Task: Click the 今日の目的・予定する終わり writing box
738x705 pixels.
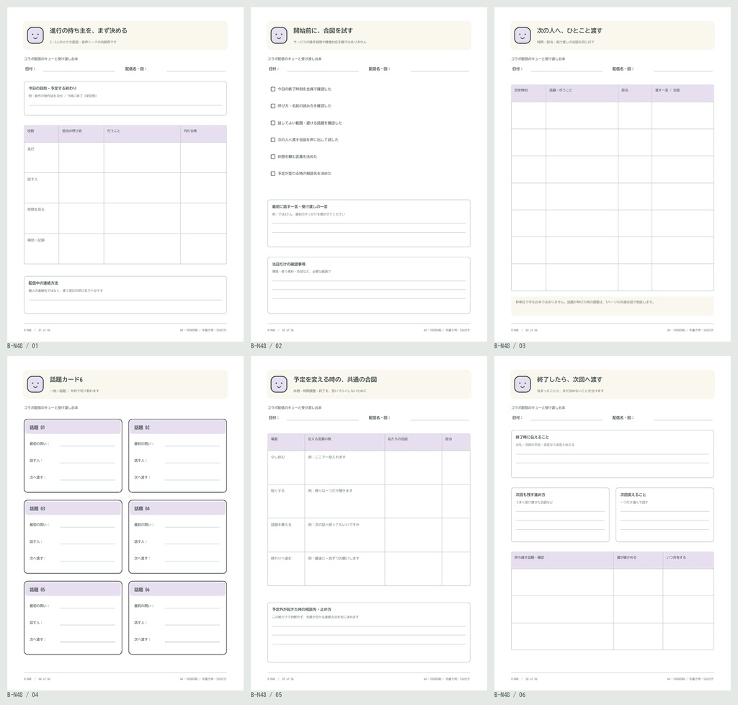Action: tap(125, 98)
